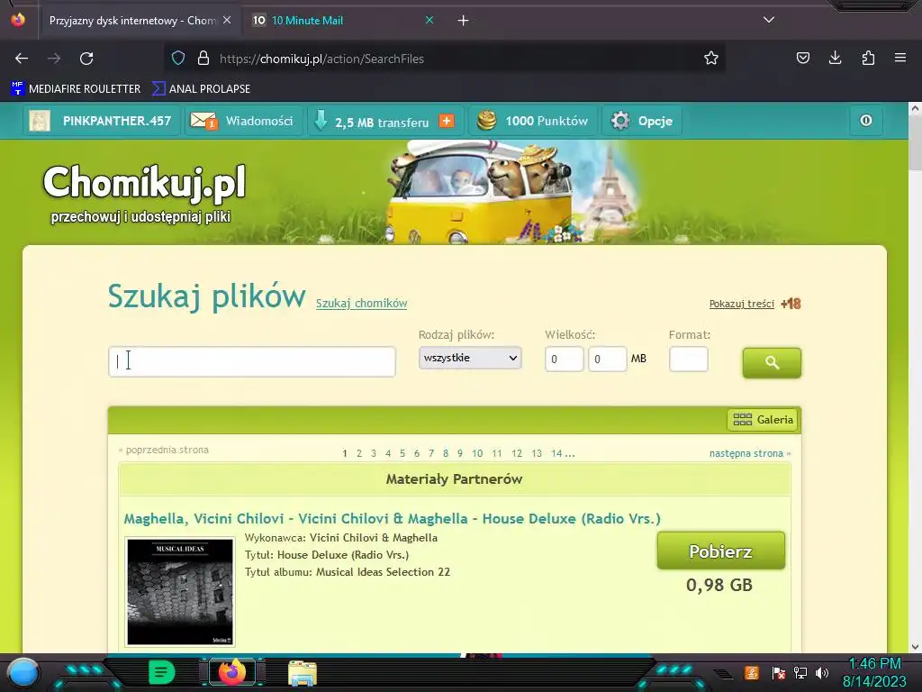Image resolution: width=922 pixels, height=692 pixels.
Task: Click the page scrollbar up arrow
Action: [x=915, y=109]
